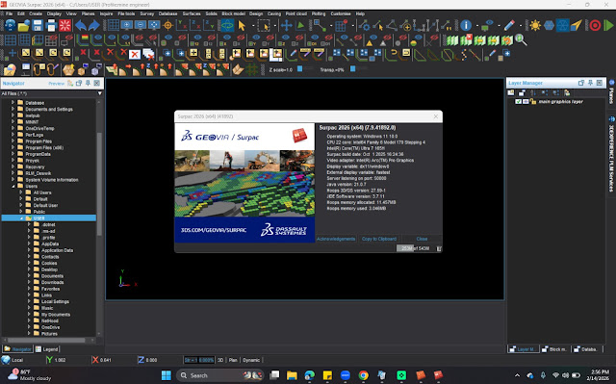This screenshot has width=616, height=384.
Task: Click the Zoom out monitor icon
Action: click(x=141, y=26)
